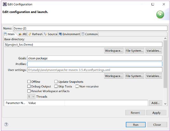This screenshot has width=170, height=131.
Task: Open the Threads count dropdown
Action: 31,96
